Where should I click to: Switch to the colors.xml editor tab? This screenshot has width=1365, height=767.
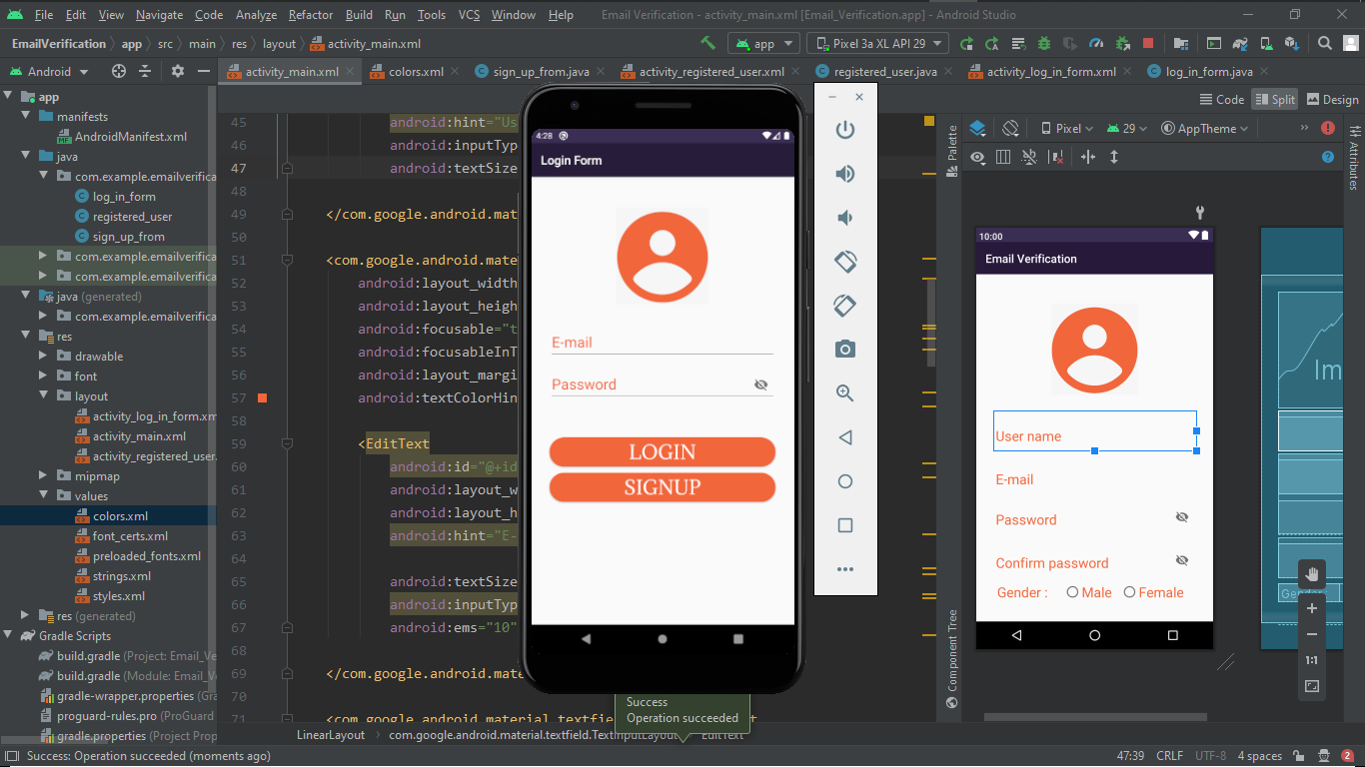point(417,72)
